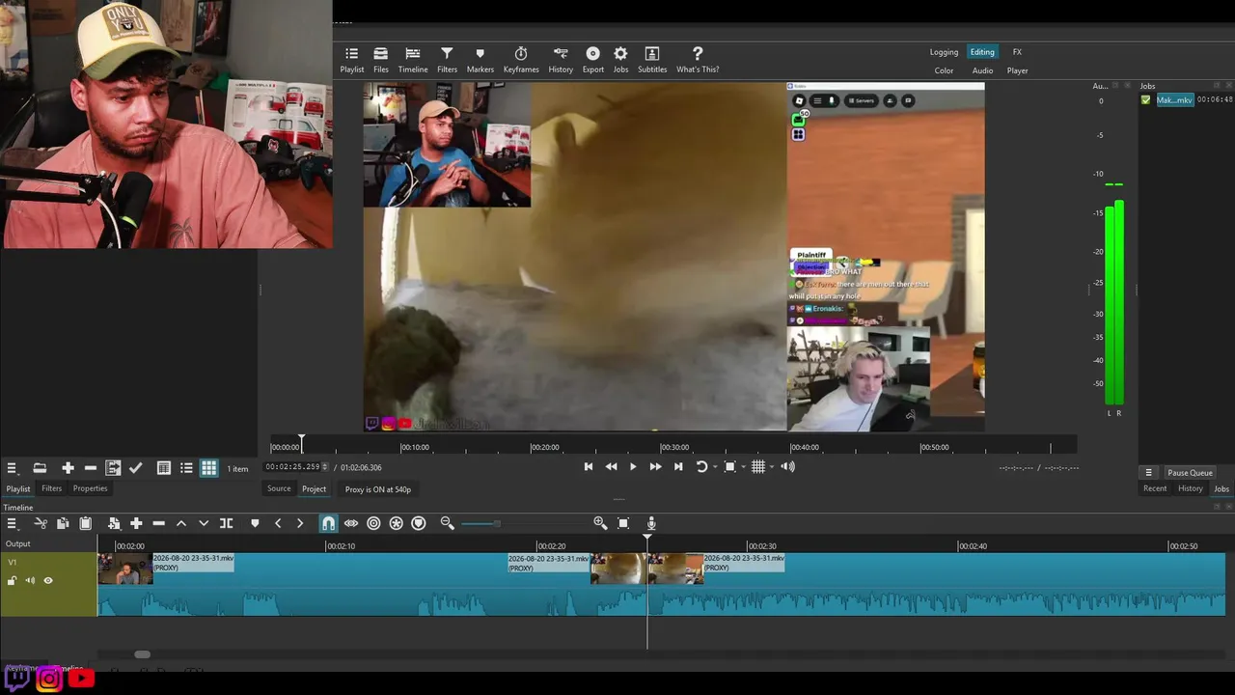The image size is (1235, 695).
Task: Hide track V1 with eye icon
Action: tap(48, 580)
